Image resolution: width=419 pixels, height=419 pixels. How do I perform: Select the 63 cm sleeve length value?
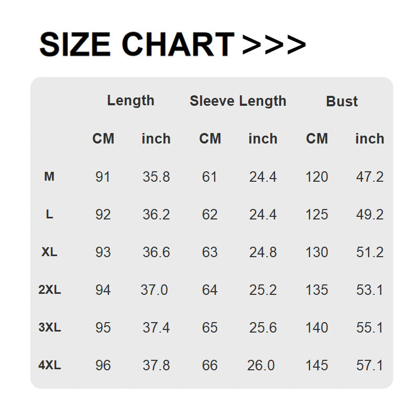click(210, 252)
